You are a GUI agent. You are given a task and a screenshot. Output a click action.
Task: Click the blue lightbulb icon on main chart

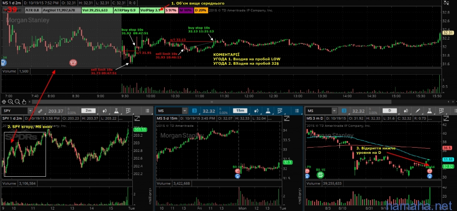(4, 63)
